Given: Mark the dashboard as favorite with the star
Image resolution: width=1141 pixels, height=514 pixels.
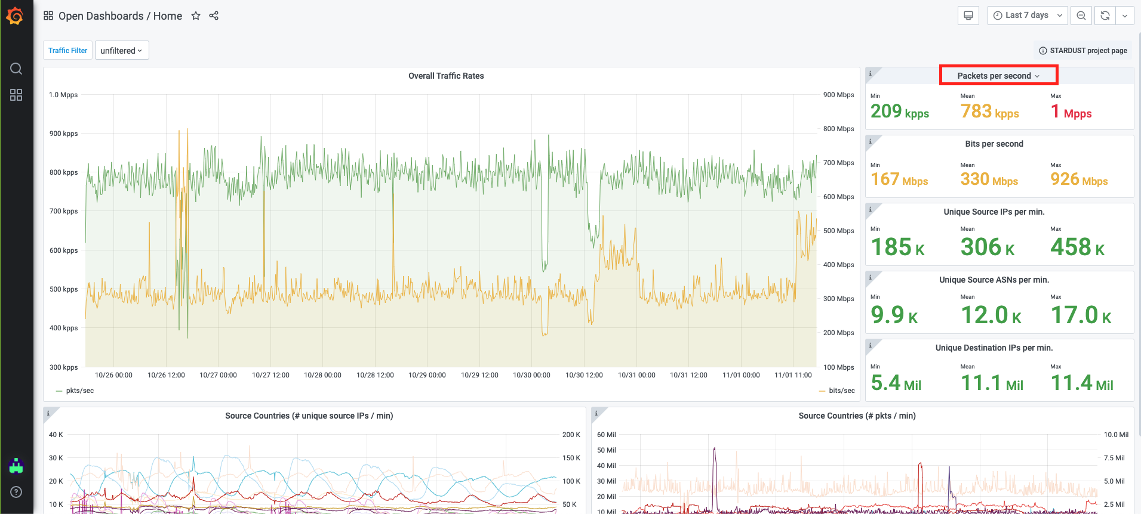Looking at the screenshot, I should pos(195,16).
